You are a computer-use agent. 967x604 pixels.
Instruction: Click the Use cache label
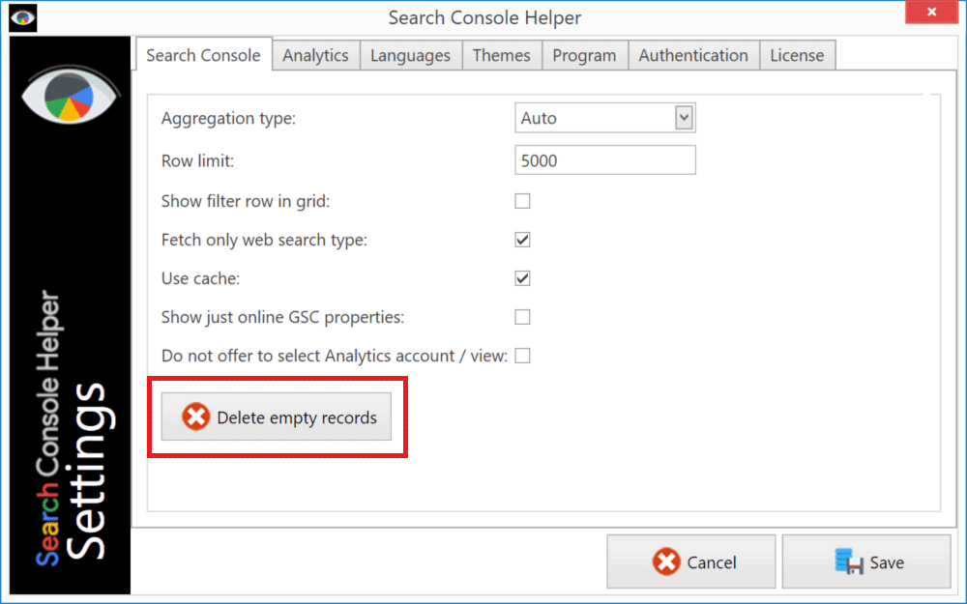click(x=200, y=278)
